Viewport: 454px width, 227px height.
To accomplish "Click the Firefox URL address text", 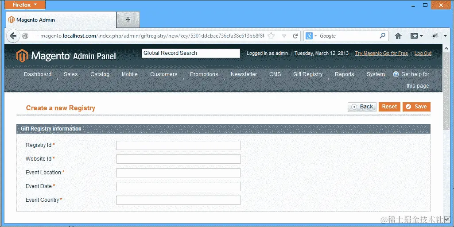I will click(152, 36).
